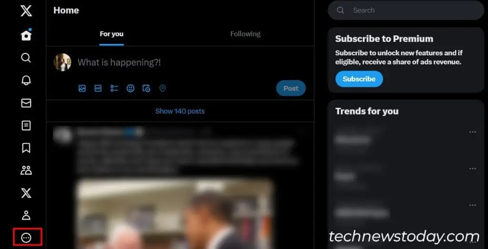Select the For you tab
This screenshot has width=488, height=249.
[112, 34]
